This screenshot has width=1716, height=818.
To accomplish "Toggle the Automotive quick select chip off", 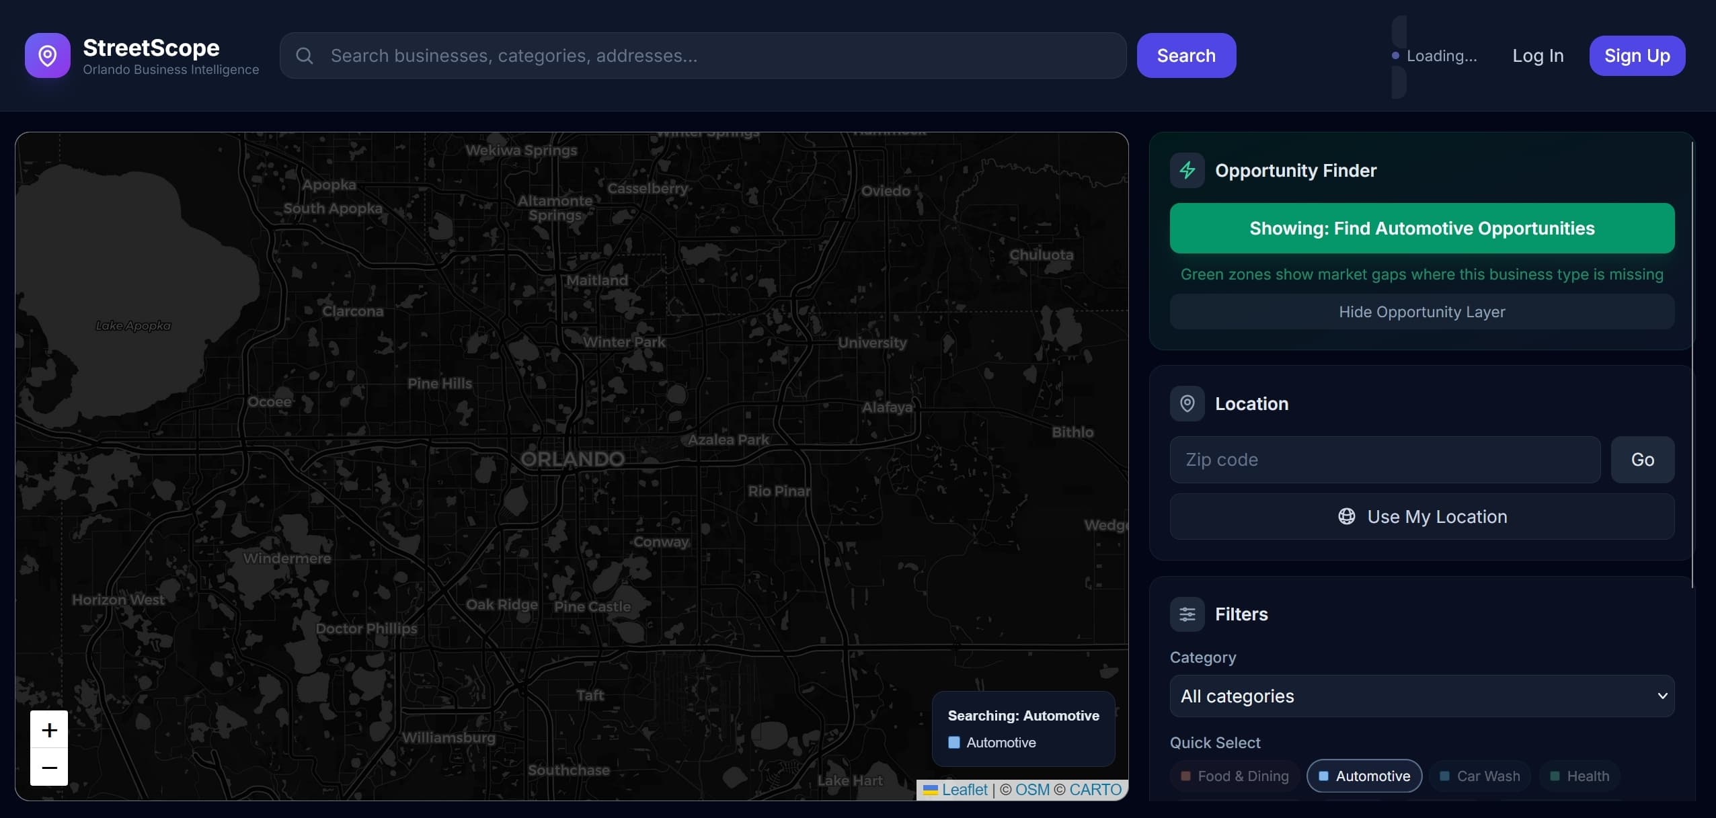I will coord(1364,776).
